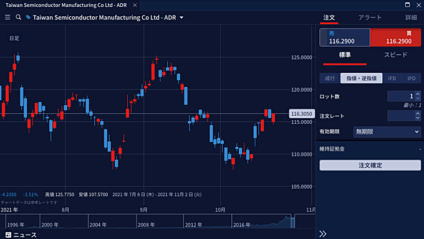This screenshot has height=239, width=424.
Task: Click 1996 年 on the overview timeline
Action: tap(16, 225)
